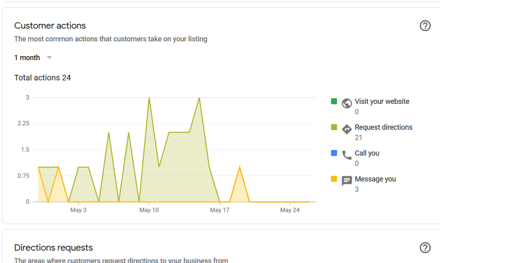Click the globe icon for Visit your website
This screenshot has width=522, height=263.
point(347,103)
